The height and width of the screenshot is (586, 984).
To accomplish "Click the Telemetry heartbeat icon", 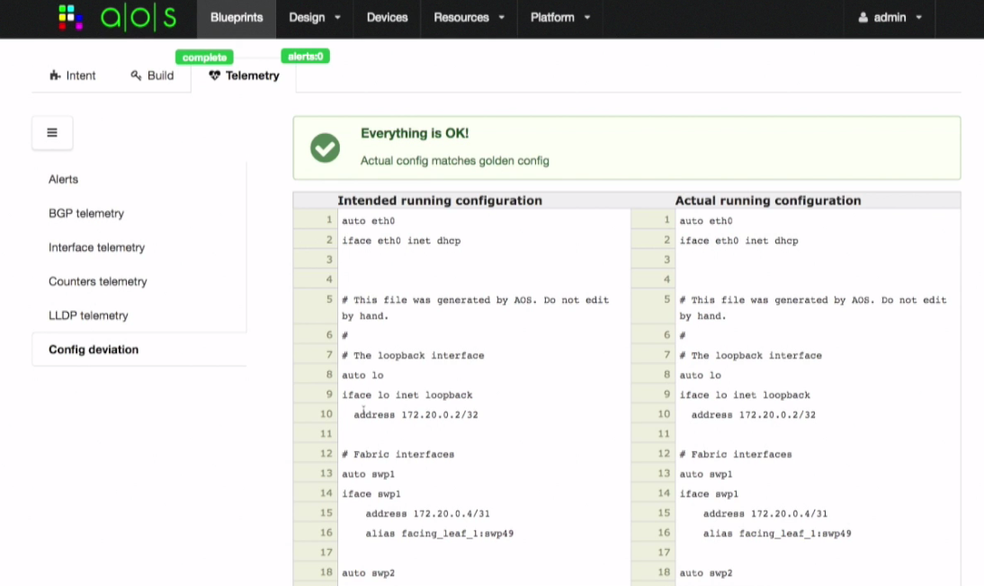I will [214, 76].
